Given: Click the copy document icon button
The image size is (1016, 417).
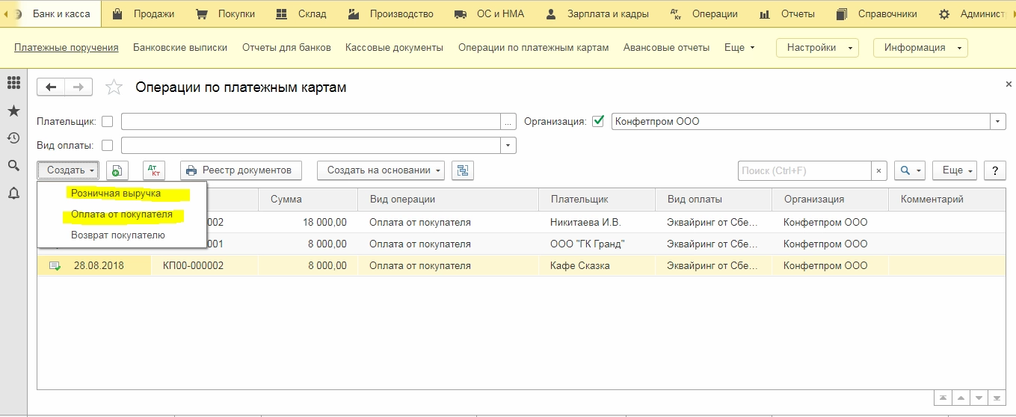Looking at the screenshot, I should tap(117, 170).
